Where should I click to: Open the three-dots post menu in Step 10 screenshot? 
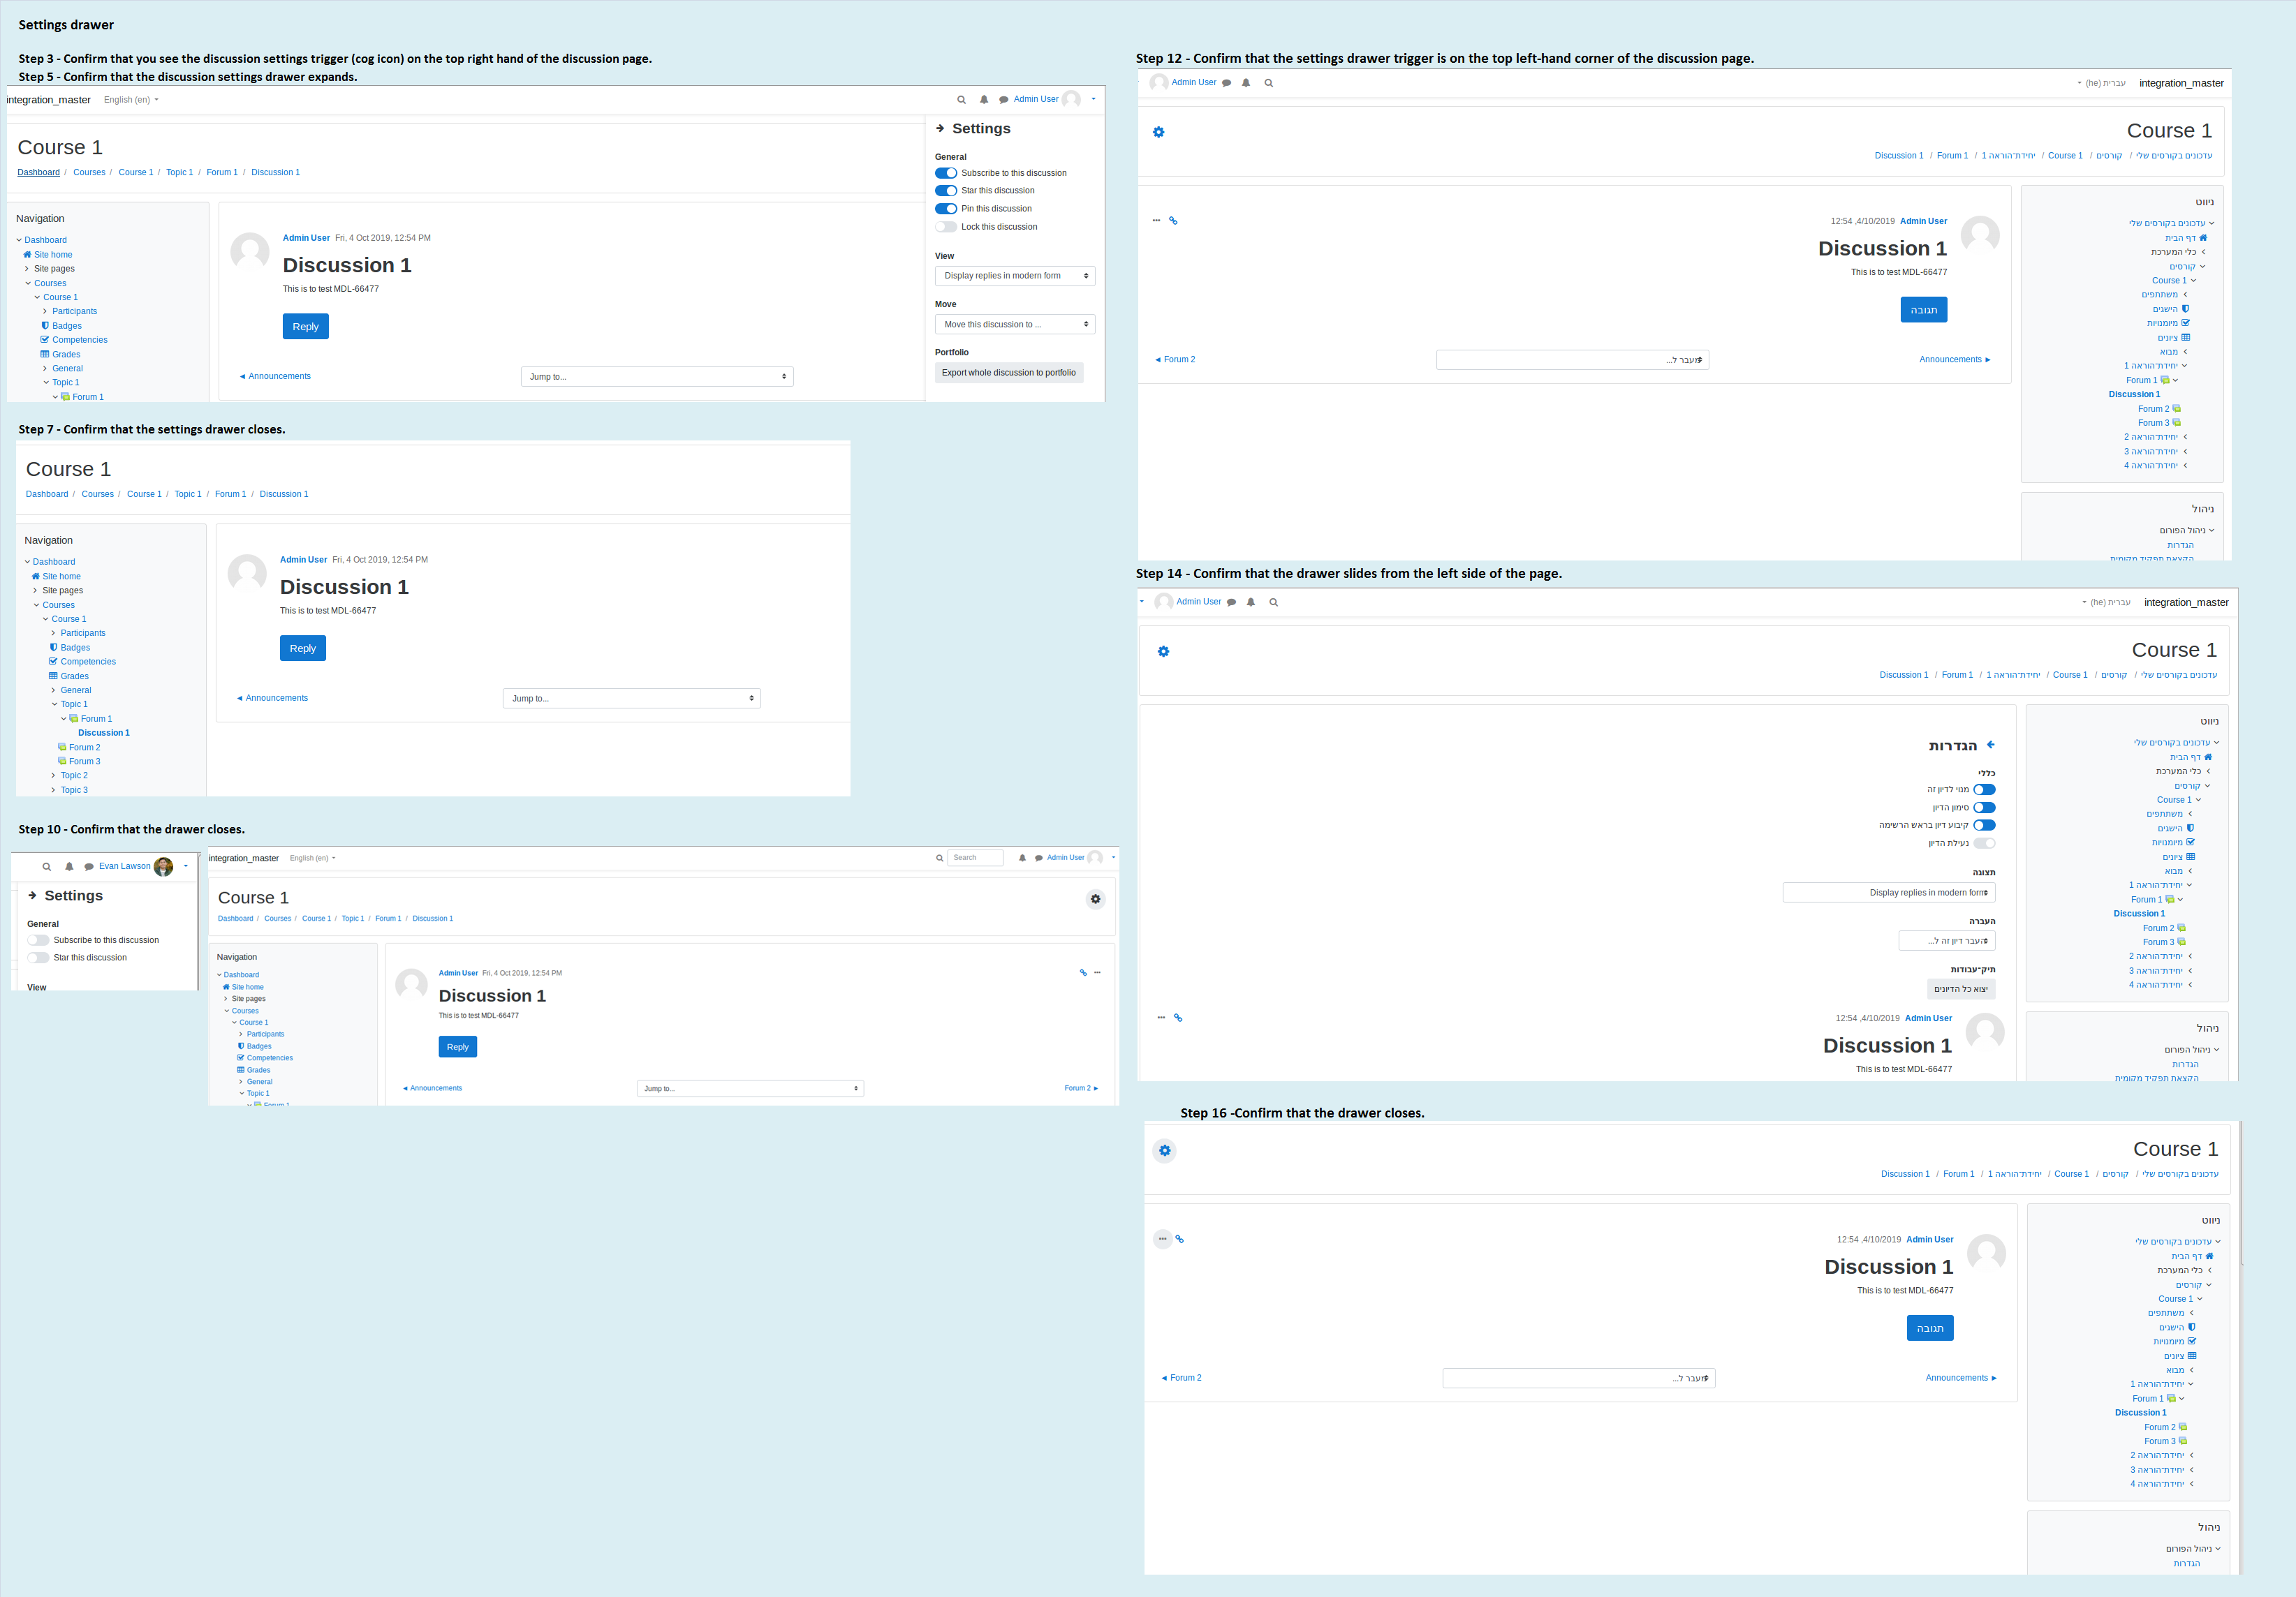(1097, 972)
